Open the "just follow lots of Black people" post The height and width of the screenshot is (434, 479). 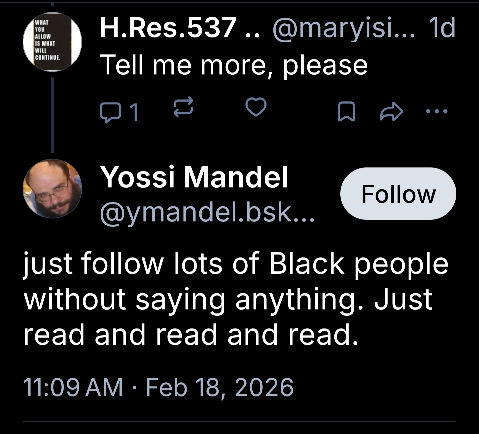pyautogui.click(x=236, y=299)
